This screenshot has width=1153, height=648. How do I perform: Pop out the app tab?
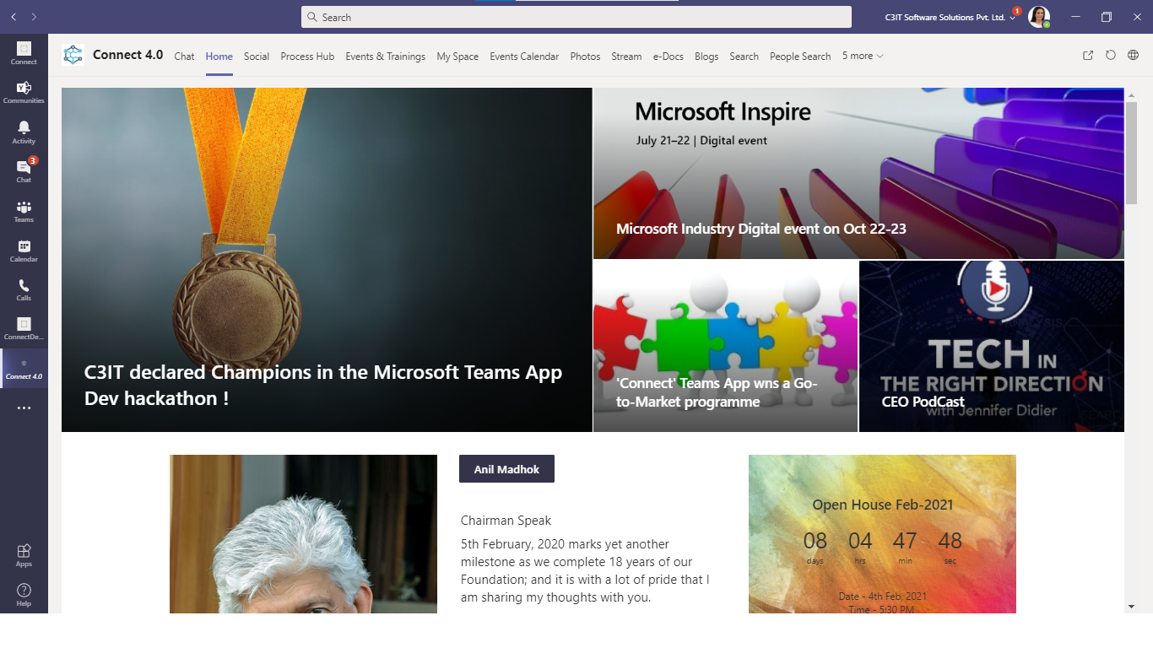click(x=1088, y=56)
